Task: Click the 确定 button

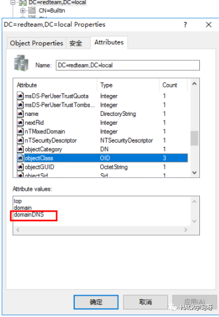Action: 96,302
